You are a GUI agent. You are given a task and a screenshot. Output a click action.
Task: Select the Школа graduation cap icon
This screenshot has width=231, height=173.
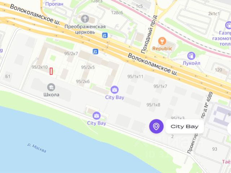coord(51,87)
